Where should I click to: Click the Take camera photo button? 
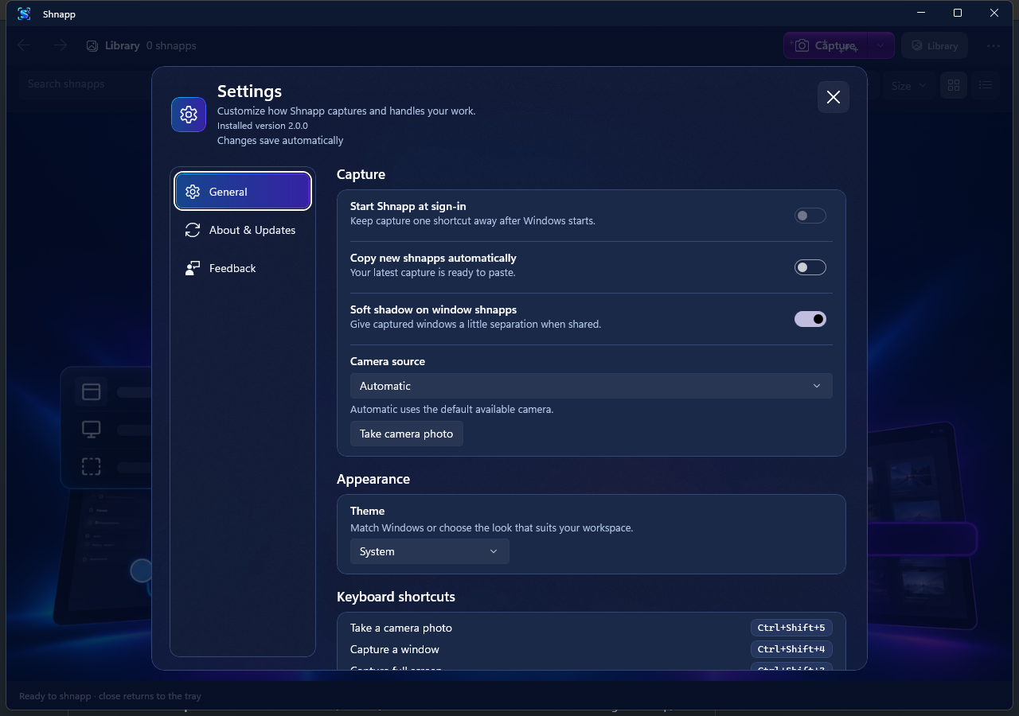coord(407,434)
